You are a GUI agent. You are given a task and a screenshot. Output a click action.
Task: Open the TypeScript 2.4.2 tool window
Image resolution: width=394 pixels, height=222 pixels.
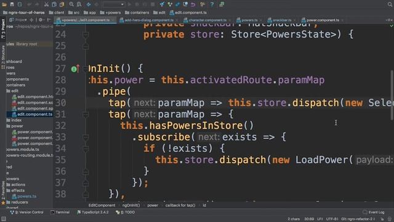pyautogui.click(x=92, y=212)
